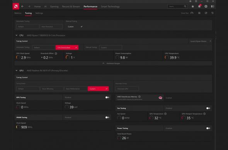Click the AMD logo icon

16,7
